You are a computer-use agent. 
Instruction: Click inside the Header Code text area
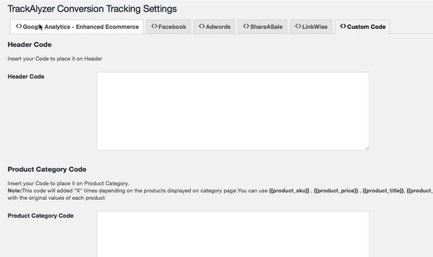[233, 111]
